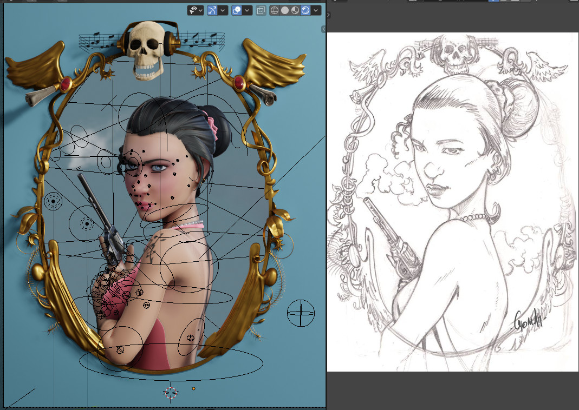Open the viewport gizmos options dropdown
579x410 pixels.
[223, 10]
